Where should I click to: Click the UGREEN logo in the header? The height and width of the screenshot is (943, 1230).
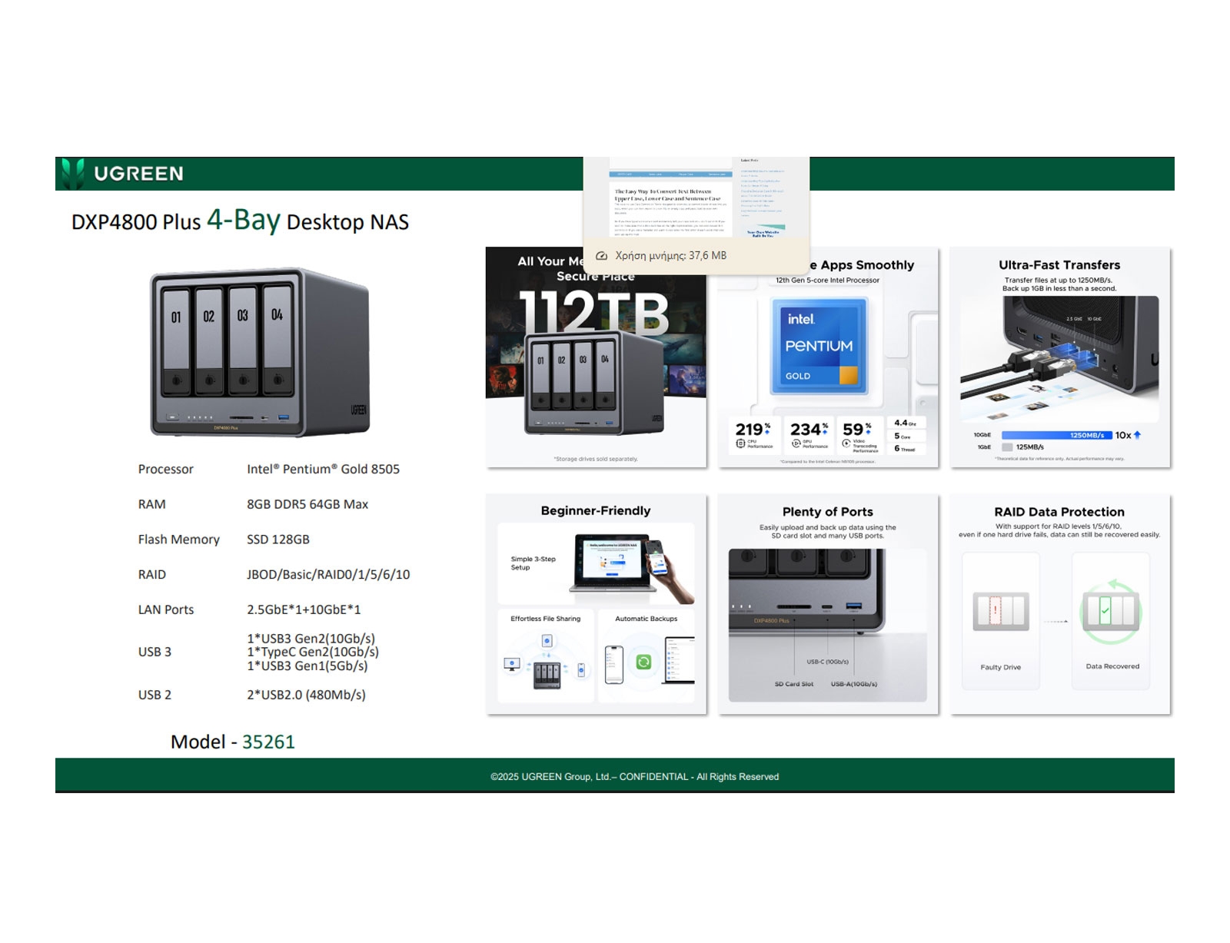[123, 174]
